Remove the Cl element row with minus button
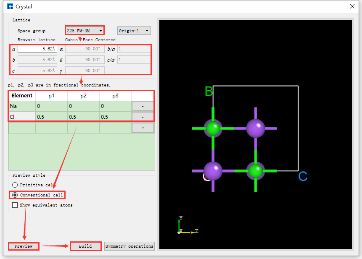The height and width of the screenshot is (259, 362). tap(143, 117)
